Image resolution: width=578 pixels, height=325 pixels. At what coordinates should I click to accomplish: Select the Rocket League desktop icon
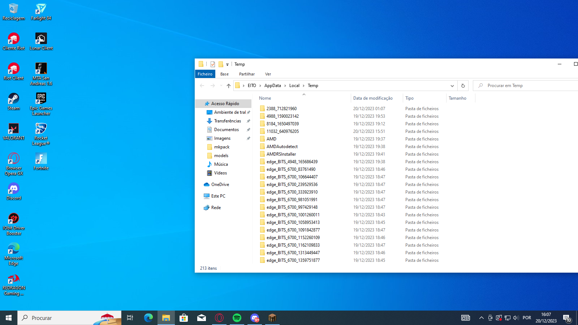coord(41,134)
